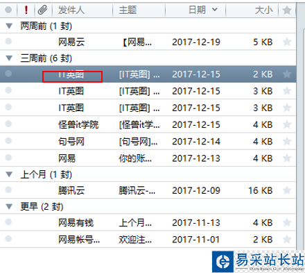Star the 腾讯云 email sized 16 KB
Screen dimensions: 305x273
287,190
